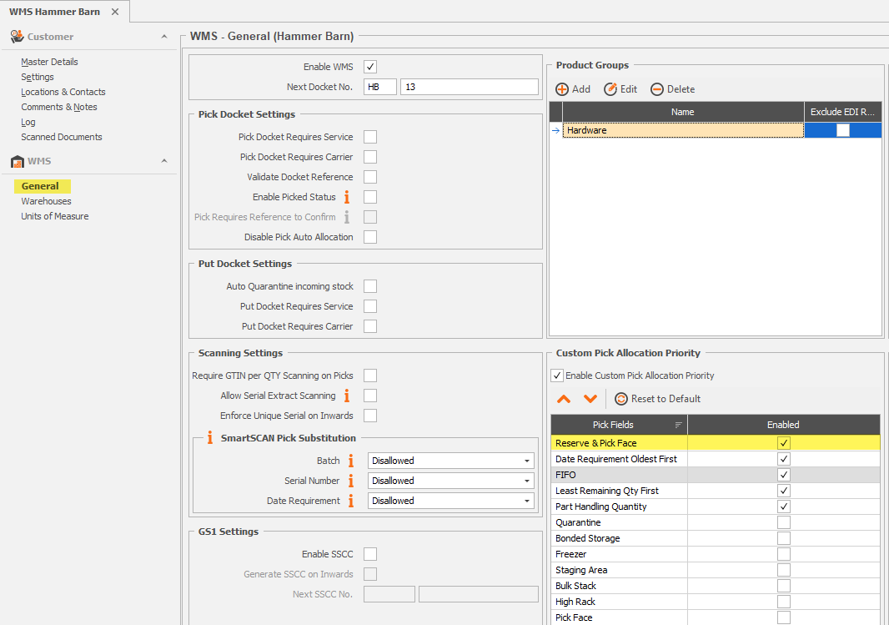Select the Staging Area pick field
The image size is (889, 625).
tap(715, 570)
